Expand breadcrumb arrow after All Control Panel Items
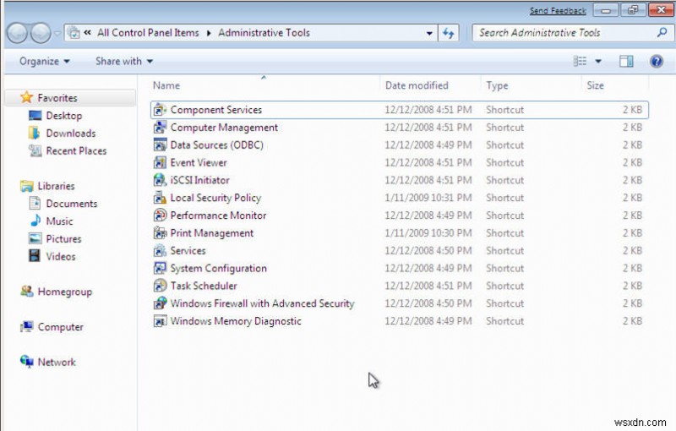 point(209,33)
